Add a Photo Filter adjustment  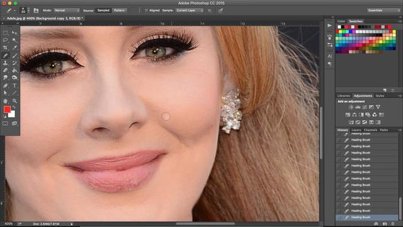click(368, 115)
